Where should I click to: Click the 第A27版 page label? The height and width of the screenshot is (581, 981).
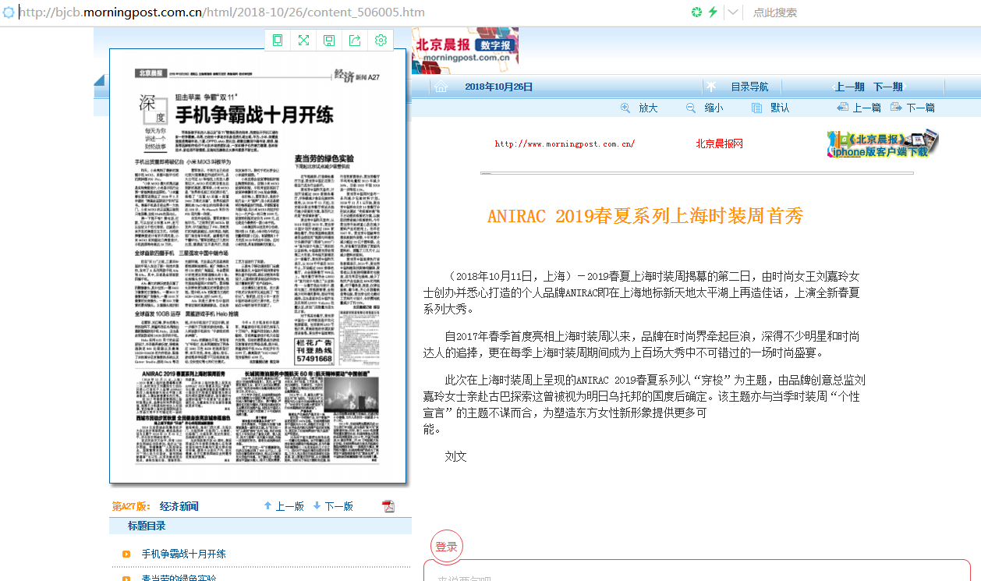pyautogui.click(x=132, y=506)
